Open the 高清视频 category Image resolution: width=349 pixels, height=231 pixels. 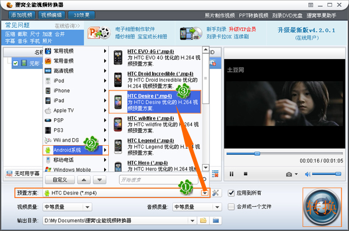click(76, 71)
